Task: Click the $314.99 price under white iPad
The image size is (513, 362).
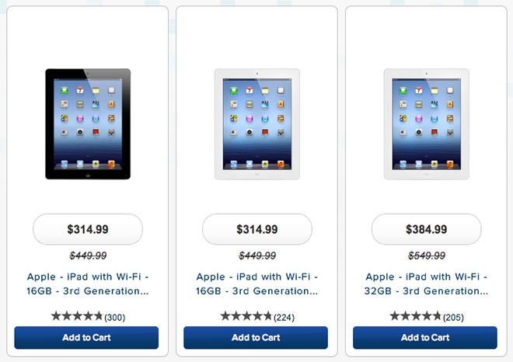Action: 257,229
